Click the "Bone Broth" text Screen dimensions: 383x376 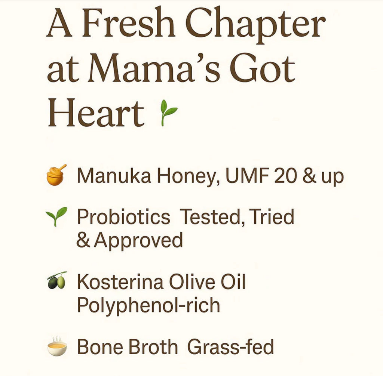click(x=127, y=347)
